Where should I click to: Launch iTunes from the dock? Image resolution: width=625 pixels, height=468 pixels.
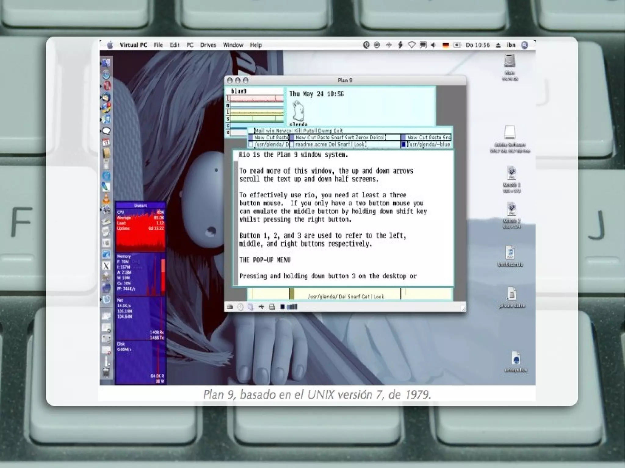[106, 119]
